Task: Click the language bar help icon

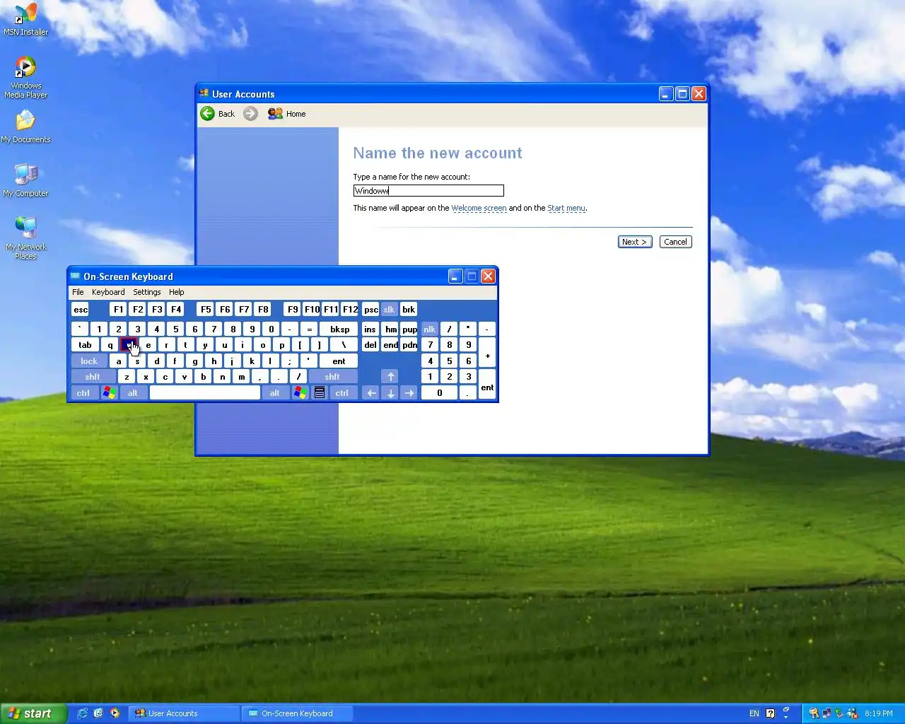Action: pyautogui.click(x=771, y=713)
